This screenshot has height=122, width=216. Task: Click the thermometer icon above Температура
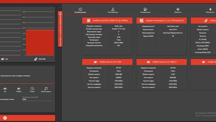click(x=113, y=9)
